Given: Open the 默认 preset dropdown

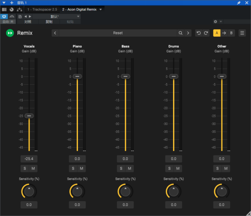Looking at the screenshot, I should 54,16.
